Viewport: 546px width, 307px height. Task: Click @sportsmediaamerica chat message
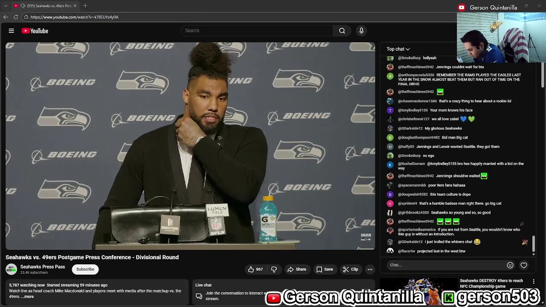pos(459,232)
